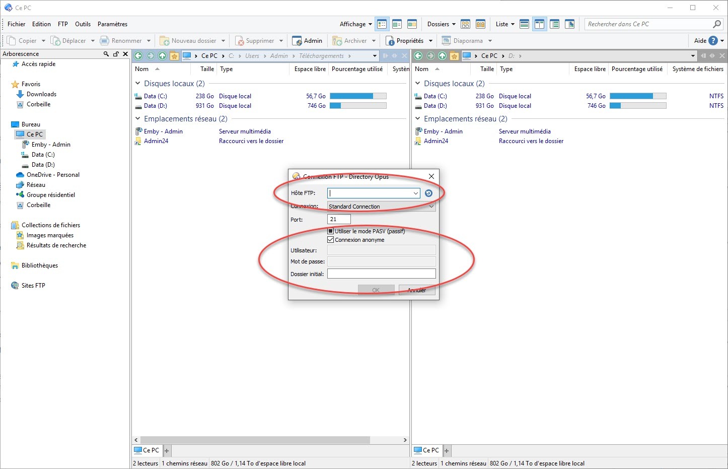Toggle Utiliser le mode PASV checkbox

tap(331, 231)
